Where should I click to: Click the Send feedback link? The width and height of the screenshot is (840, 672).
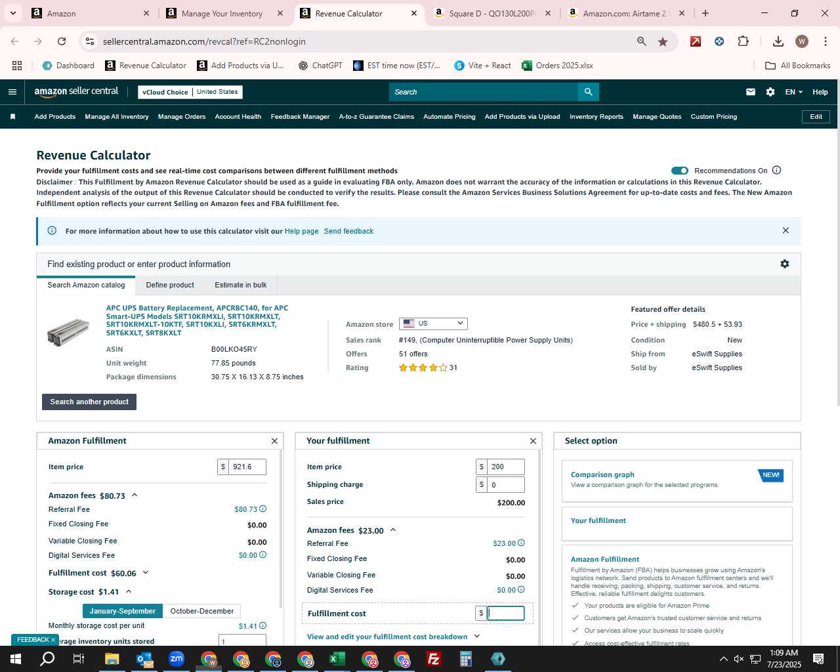348,231
